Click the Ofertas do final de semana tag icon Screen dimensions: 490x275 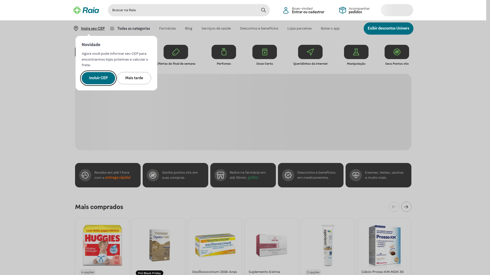(x=176, y=52)
